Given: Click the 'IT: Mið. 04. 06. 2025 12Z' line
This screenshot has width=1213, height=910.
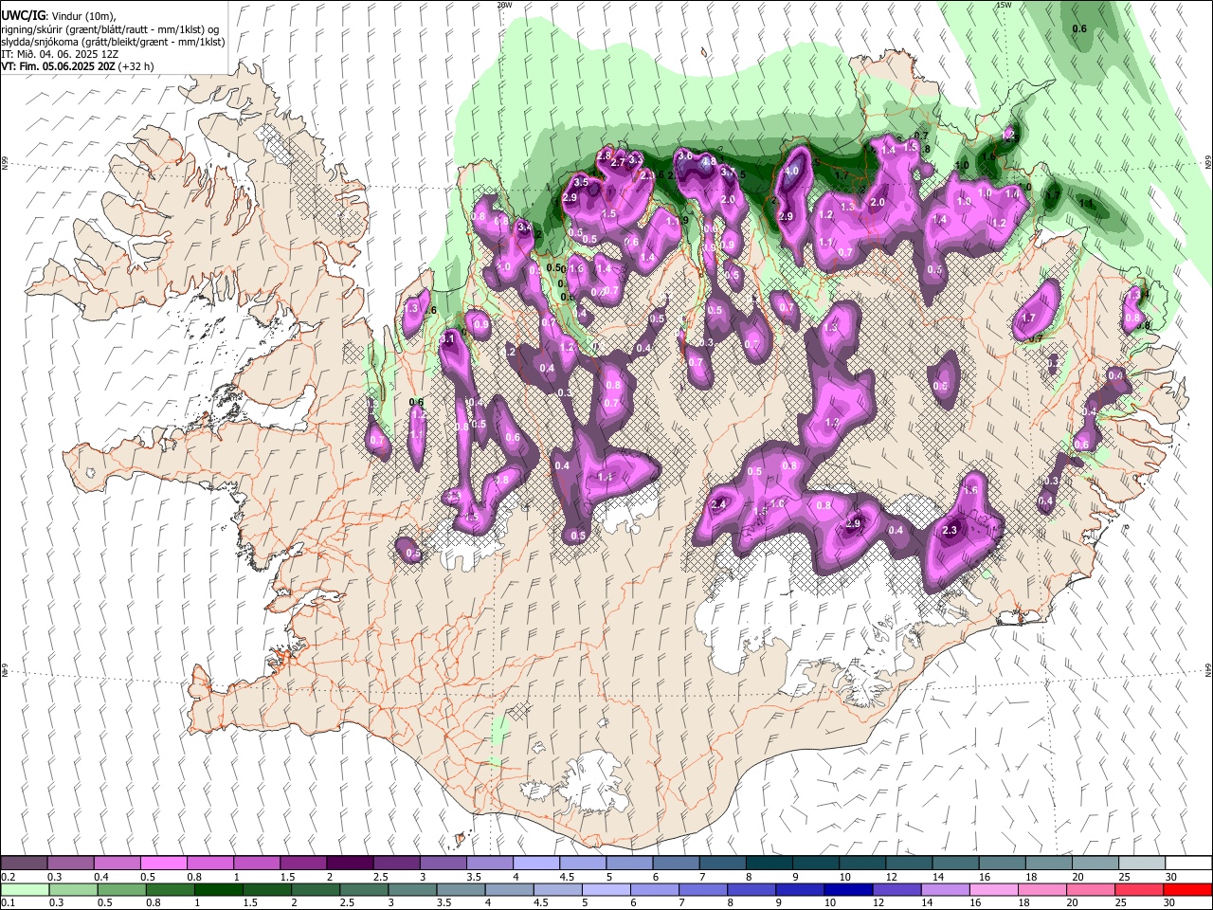Looking at the screenshot, I should point(60,54).
